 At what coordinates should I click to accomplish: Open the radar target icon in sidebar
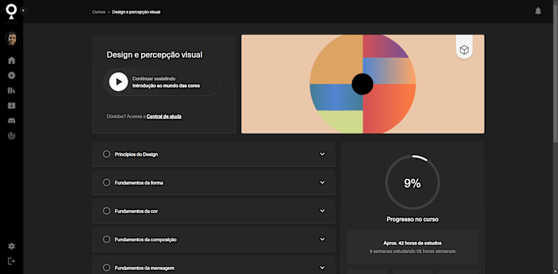pyautogui.click(x=11, y=136)
